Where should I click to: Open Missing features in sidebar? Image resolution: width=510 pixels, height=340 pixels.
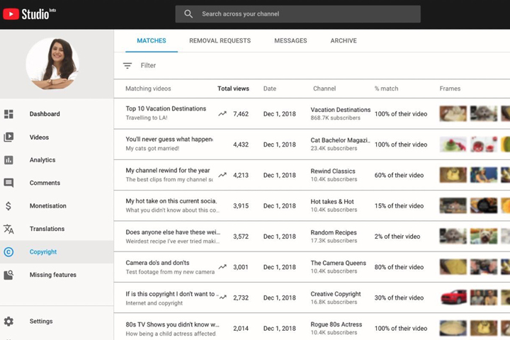(x=52, y=275)
